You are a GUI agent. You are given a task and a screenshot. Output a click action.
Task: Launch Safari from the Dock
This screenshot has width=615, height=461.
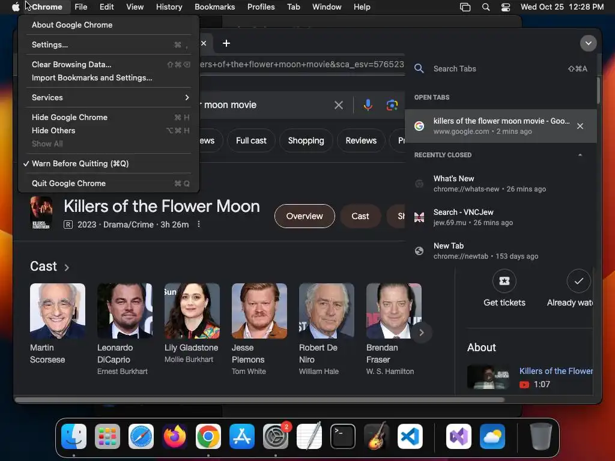(141, 436)
